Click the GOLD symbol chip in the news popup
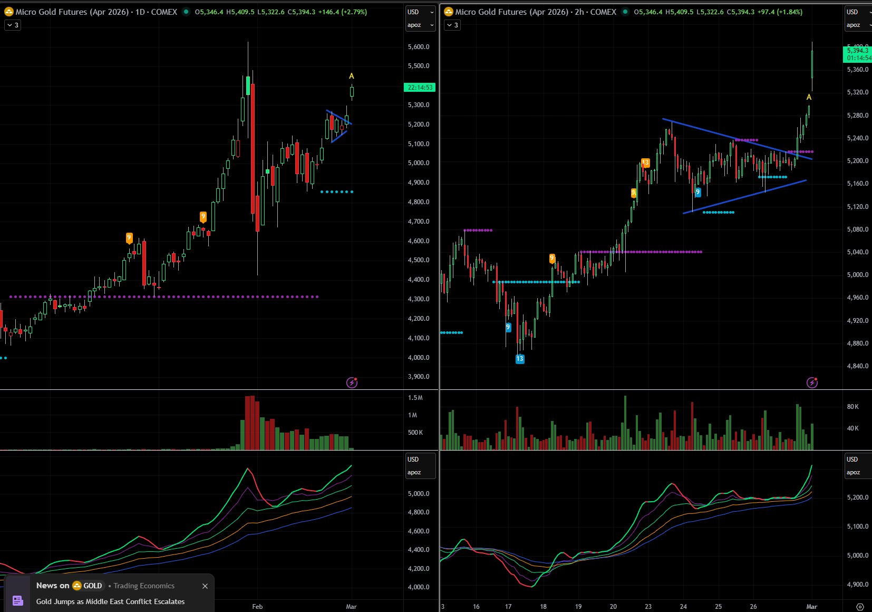 tap(88, 586)
